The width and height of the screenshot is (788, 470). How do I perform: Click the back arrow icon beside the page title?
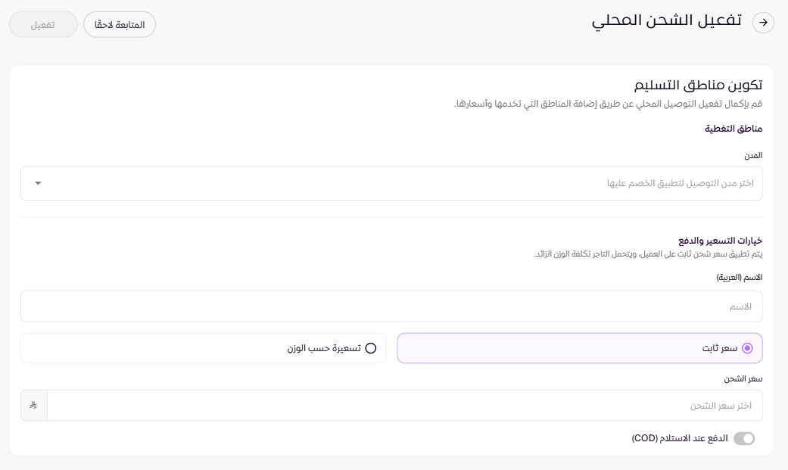coord(763,23)
